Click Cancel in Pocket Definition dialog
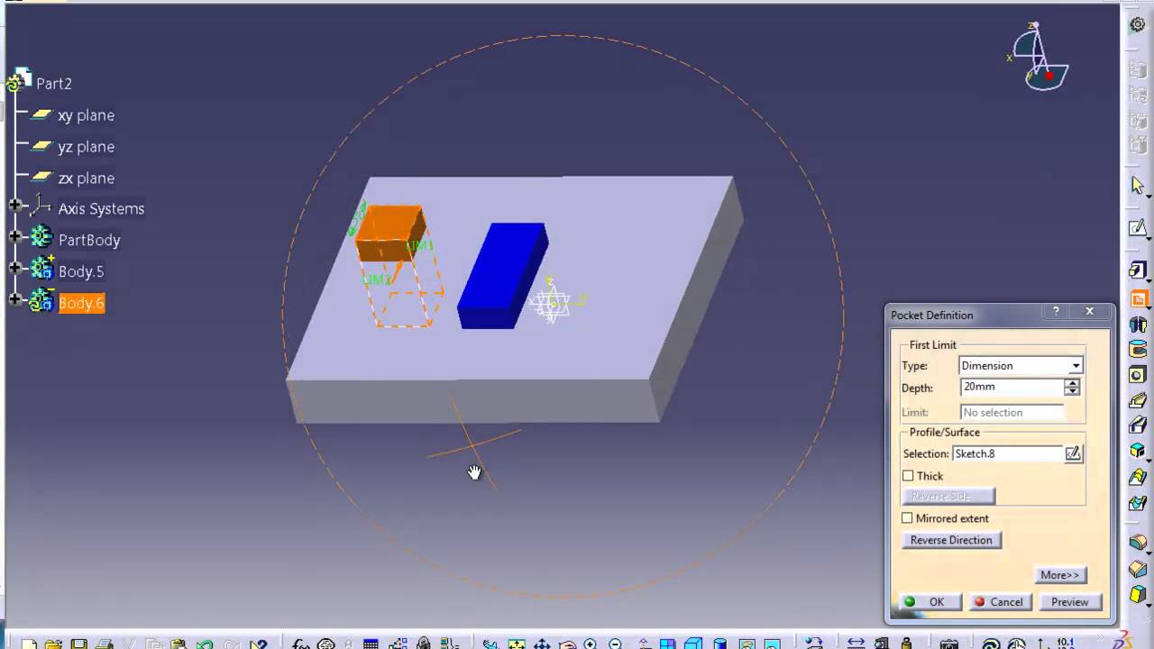Image resolution: width=1154 pixels, height=649 pixels. (999, 602)
